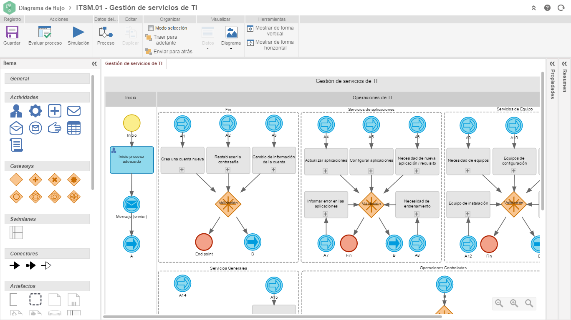The width and height of the screenshot is (571, 320).
Task: Select the user task person icon
Action: coord(16,111)
